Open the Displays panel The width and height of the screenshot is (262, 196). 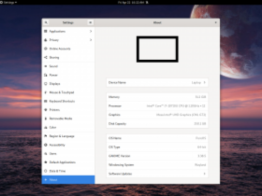click(68, 84)
